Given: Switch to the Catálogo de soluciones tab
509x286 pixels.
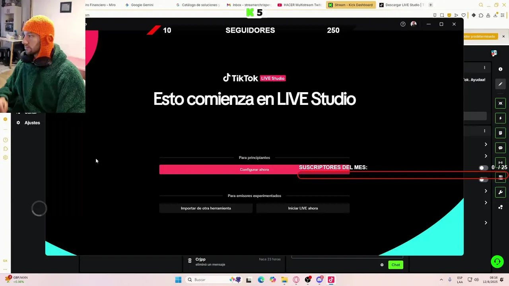Looking at the screenshot, I should click(198, 5).
